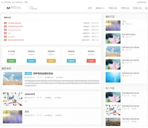148x128 pixels.
Task: Open the 5555 title in 最新文章
Action: point(124,22)
